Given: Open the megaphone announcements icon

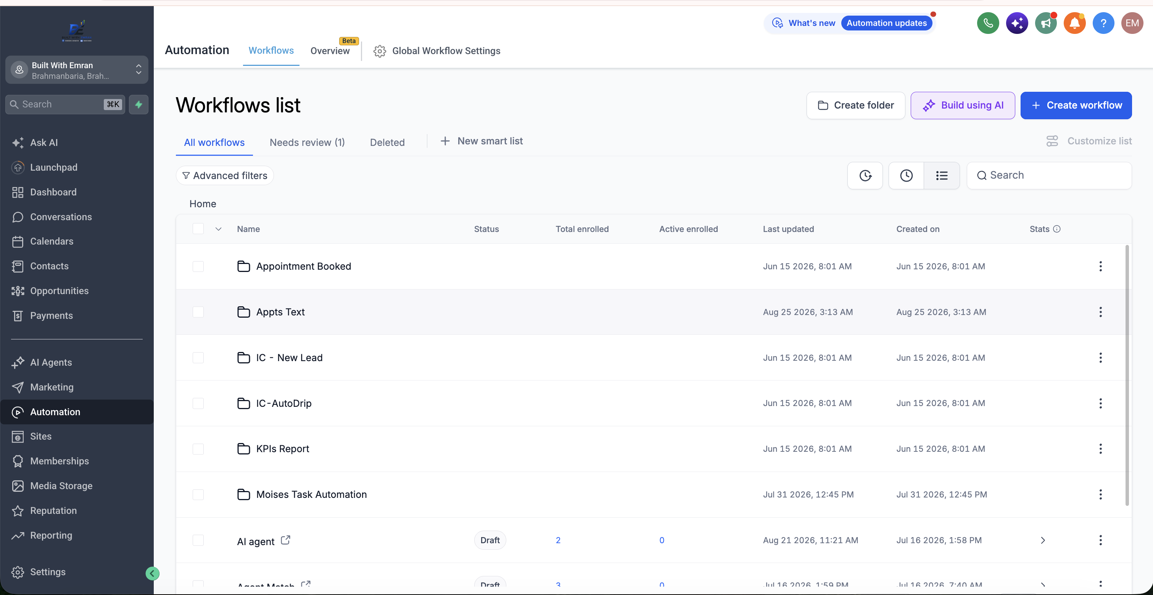Looking at the screenshot, I should 1045,23.
